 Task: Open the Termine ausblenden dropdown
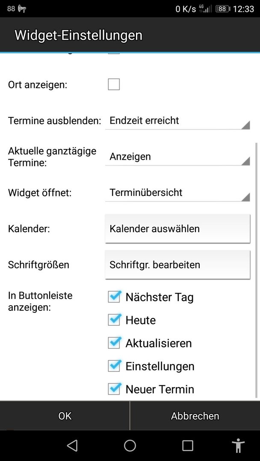pyautogui.click(x=177, y=121)
